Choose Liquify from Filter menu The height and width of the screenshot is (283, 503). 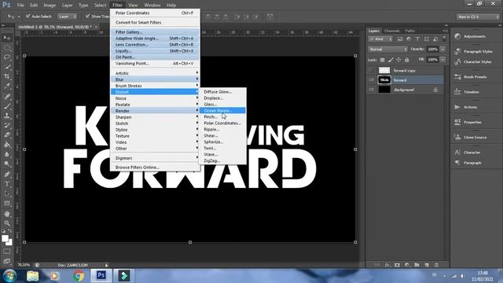(155, 51)
